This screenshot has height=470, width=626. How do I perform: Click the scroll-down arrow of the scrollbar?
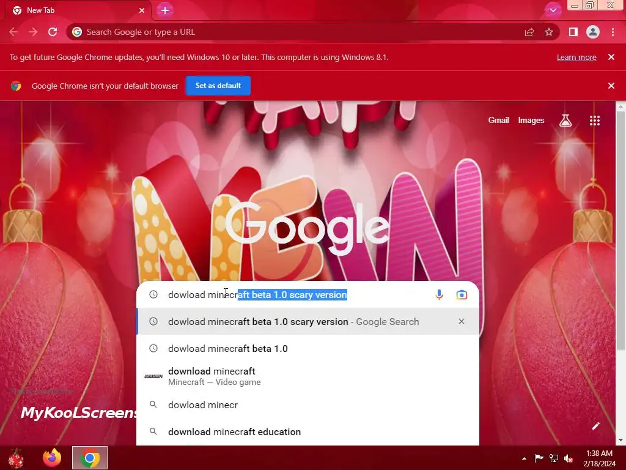click(620, 440)
